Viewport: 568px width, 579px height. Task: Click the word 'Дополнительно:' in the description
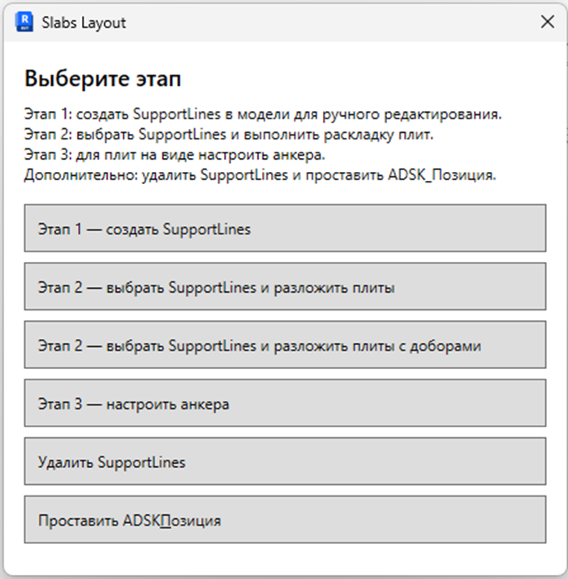coord(81,175)
